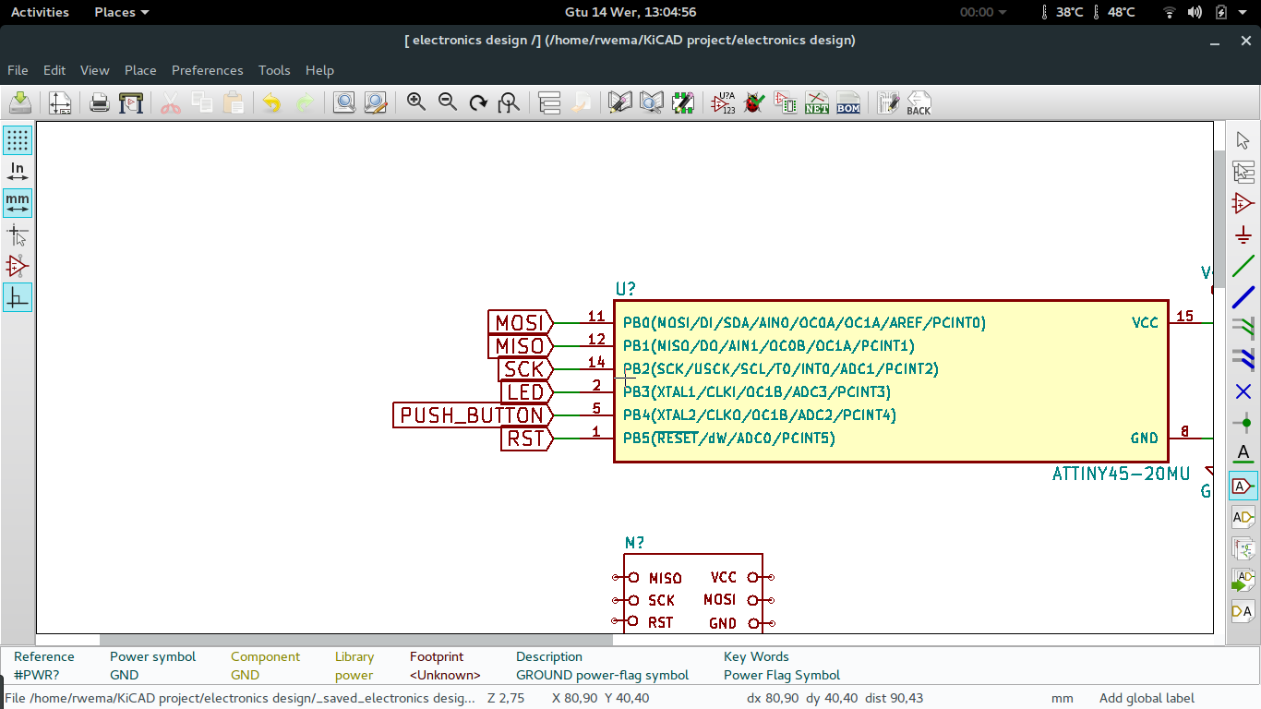Image resolution: width=1261 pixels, height=709 pixels.
Task: Select the Place Power Port tool
Action: tap(1243, 234)
